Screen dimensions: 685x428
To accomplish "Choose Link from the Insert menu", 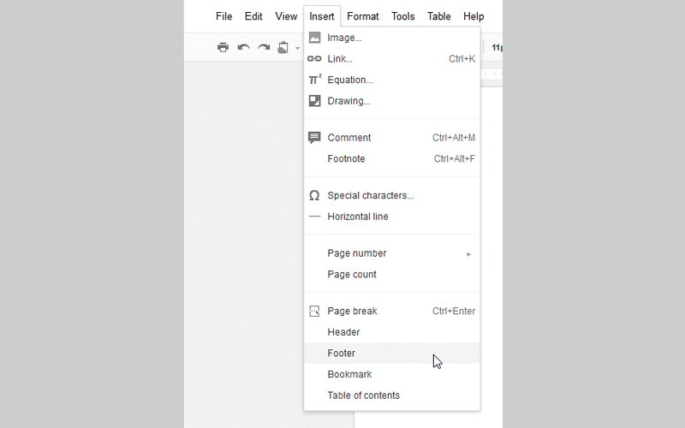I will tap(340, 59).
